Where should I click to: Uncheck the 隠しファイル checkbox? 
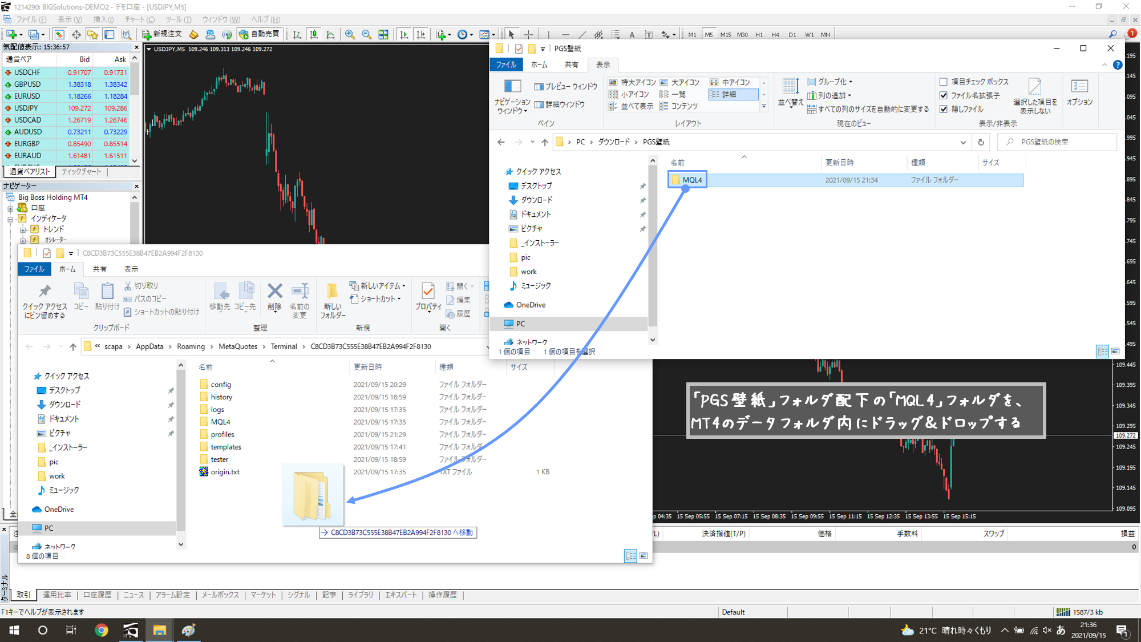tap(944, 109)
